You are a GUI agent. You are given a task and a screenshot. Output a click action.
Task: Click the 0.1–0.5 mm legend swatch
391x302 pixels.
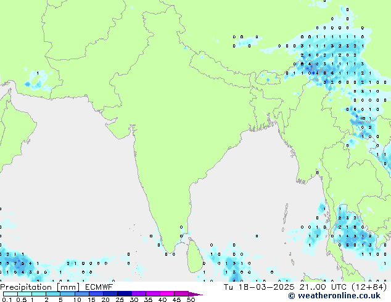click(10, 294)
